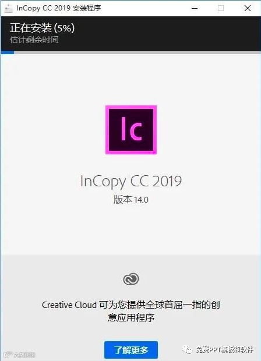Click the InCopy CC 2019 安装程序 title text
The image size is (261, 361).
[x=58, y=8]
